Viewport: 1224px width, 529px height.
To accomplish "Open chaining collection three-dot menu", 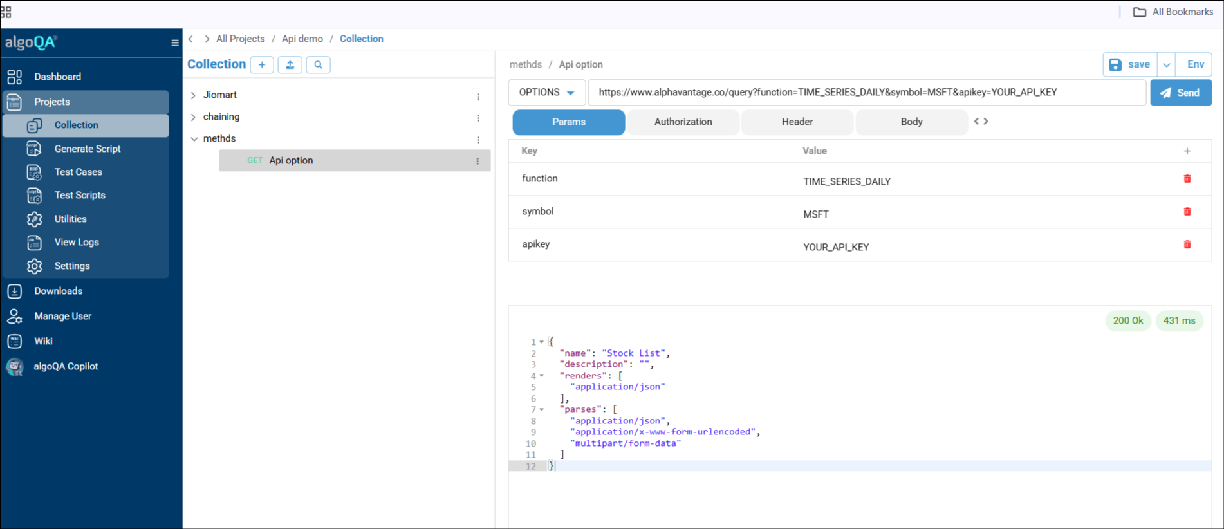I will (478, 118).
